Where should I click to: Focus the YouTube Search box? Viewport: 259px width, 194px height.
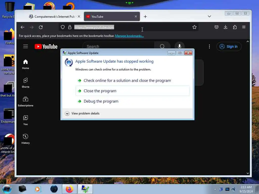(118, 46)
